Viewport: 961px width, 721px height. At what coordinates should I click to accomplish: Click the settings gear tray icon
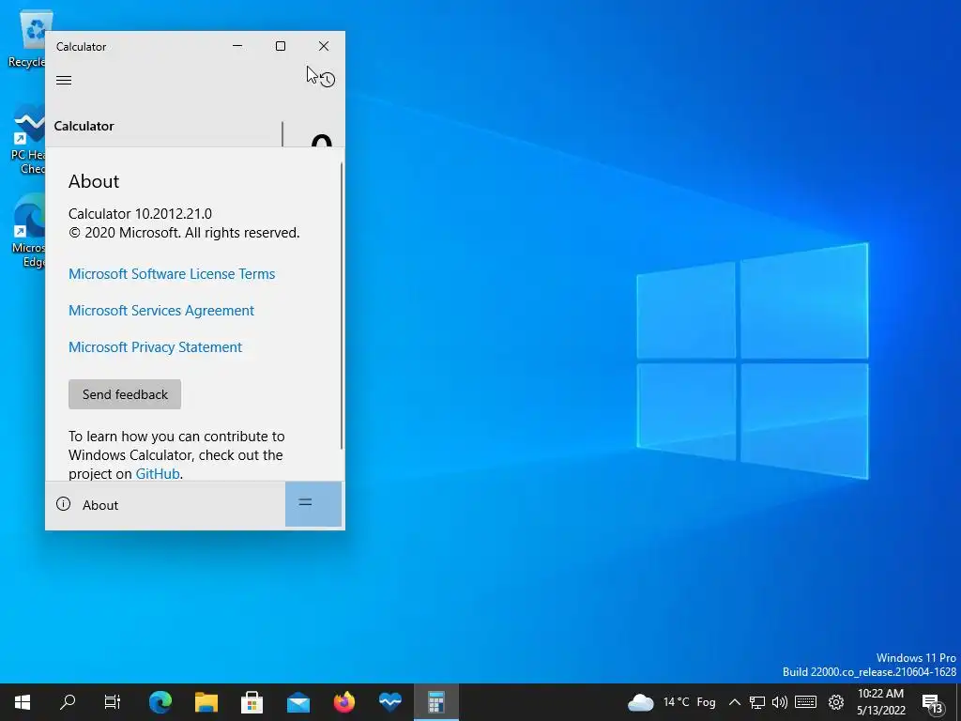coord(836,702)
